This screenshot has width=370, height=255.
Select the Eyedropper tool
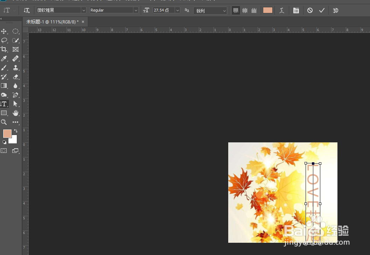pyautogui.click(x=4, y=58)
